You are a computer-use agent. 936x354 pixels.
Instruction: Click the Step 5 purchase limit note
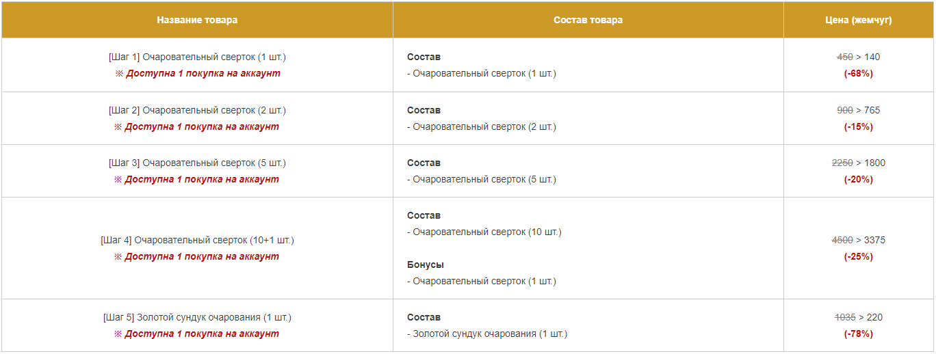(197, 333)
